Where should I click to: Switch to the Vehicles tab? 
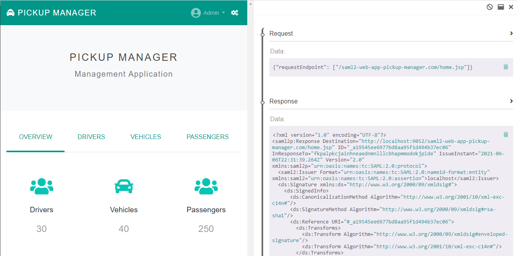[x=146, y=137]
